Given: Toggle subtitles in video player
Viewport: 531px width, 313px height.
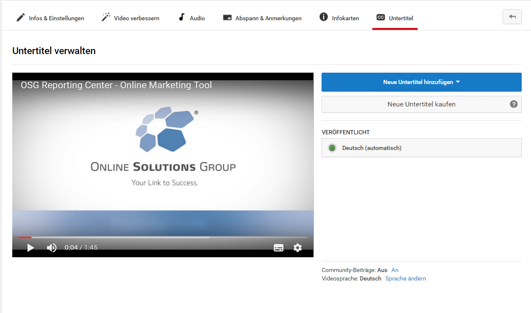Looking at the screenshot, I should tap(278, 248).
